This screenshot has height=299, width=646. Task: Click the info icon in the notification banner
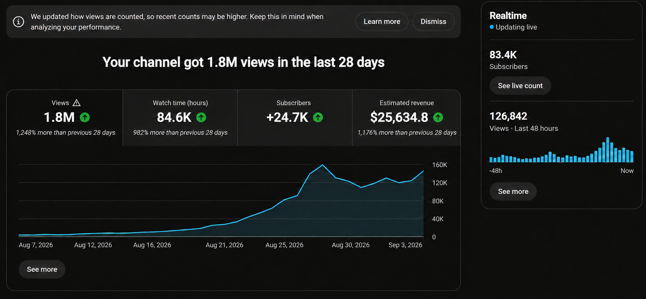pyautogui.click(x=19, y=22)
